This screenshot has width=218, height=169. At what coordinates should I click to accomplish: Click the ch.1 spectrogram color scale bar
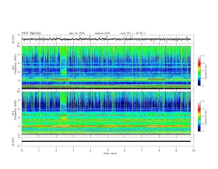(199, 71)
